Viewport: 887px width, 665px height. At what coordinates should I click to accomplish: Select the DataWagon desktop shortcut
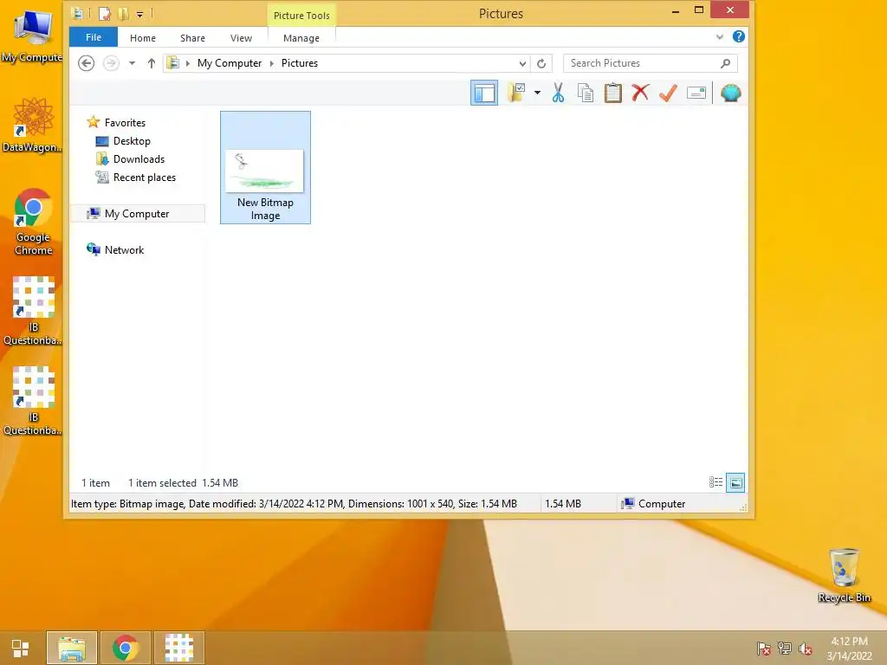tap(32, 125)
